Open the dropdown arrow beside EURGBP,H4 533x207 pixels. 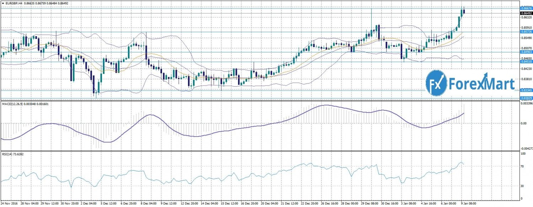pos(3,3)
